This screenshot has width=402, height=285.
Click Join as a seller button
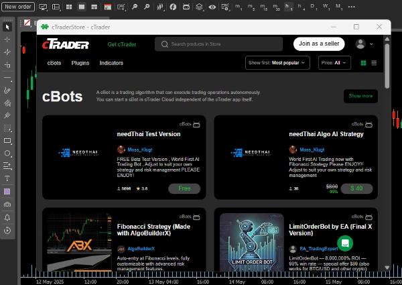tap(319, 44)
